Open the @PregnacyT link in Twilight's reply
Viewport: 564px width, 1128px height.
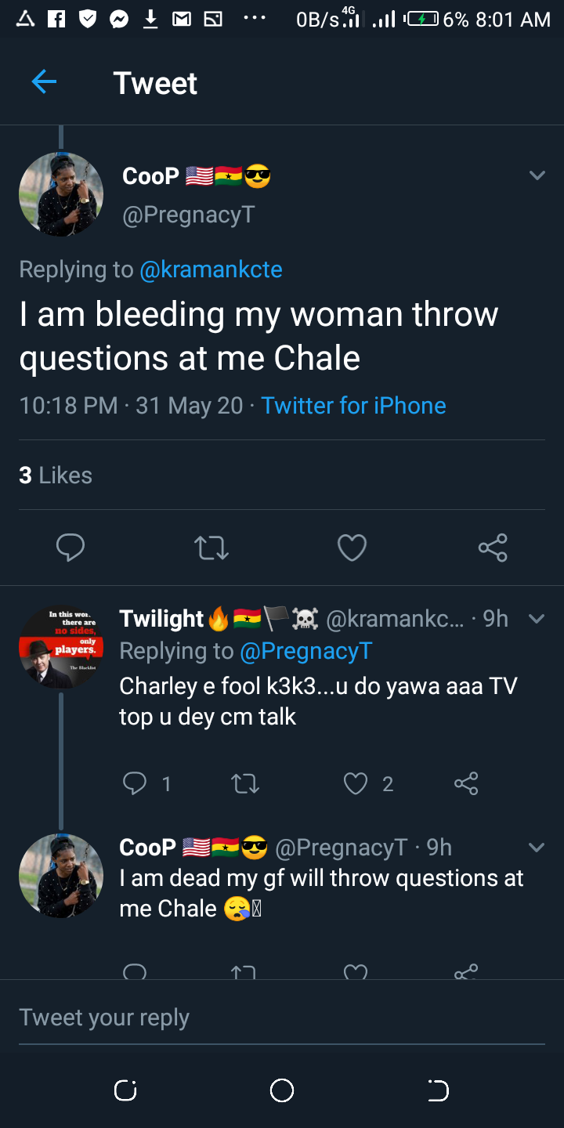pyautogui.click(x=306, y=651)
